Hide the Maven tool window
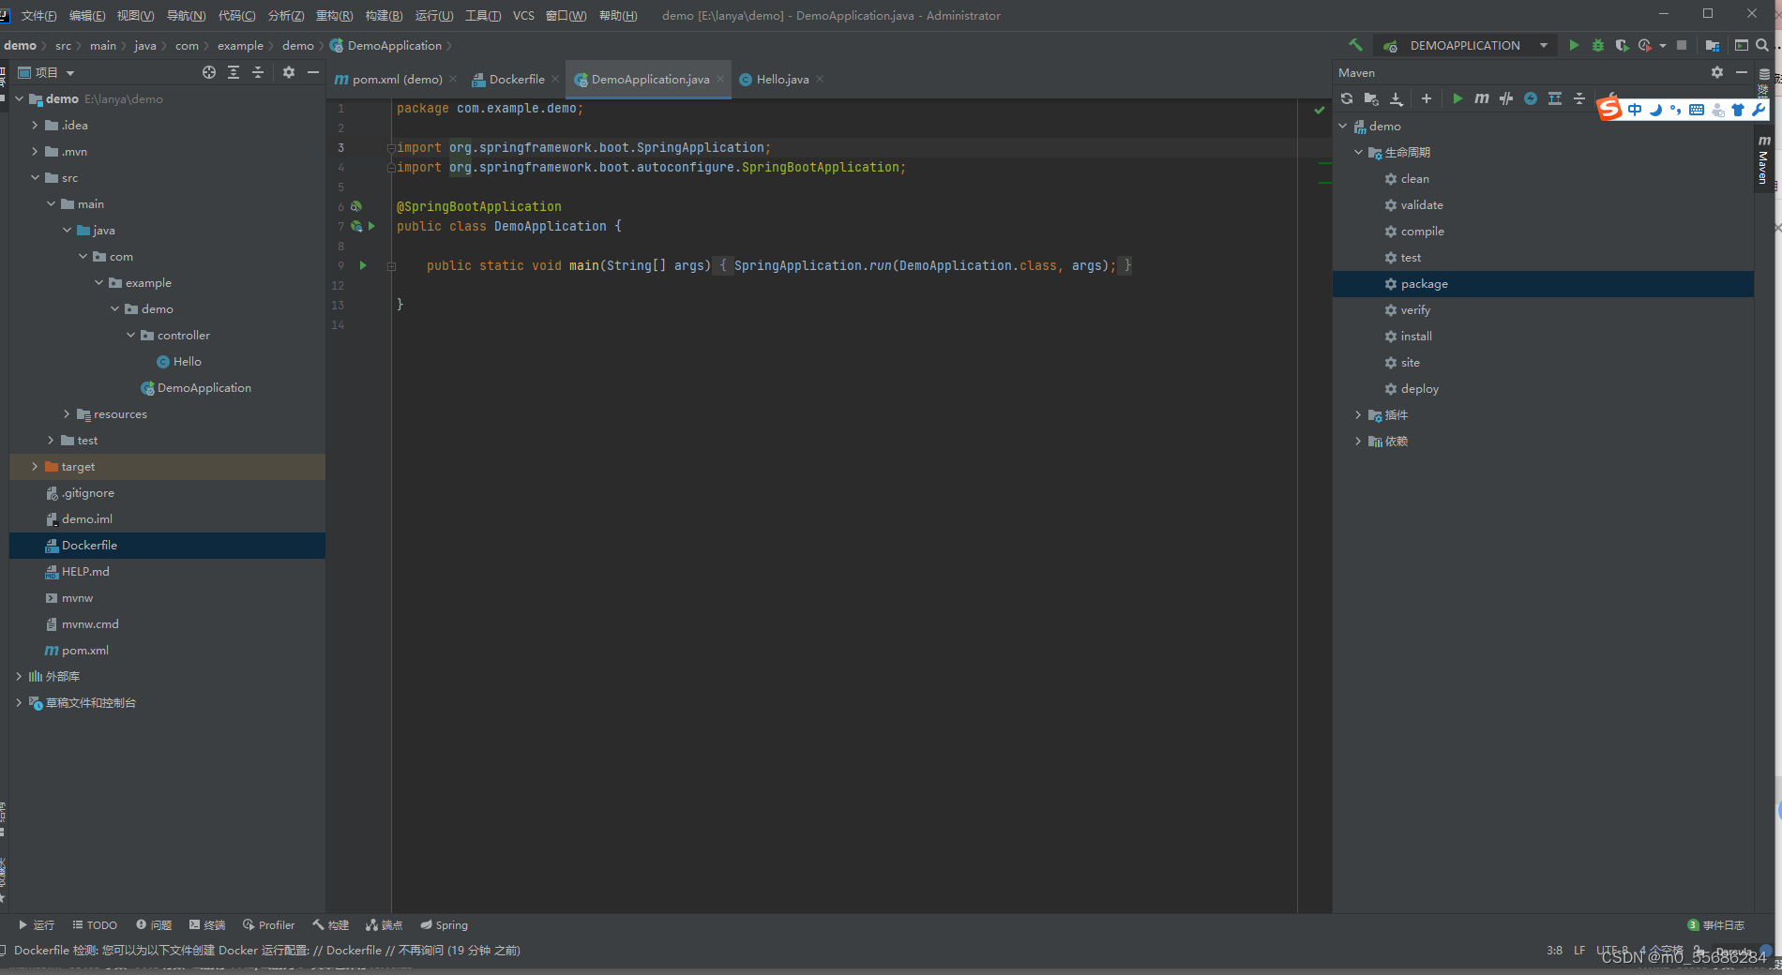Screen dimensions: 1782x975 pyautogui.click(x=1742, y=72)
